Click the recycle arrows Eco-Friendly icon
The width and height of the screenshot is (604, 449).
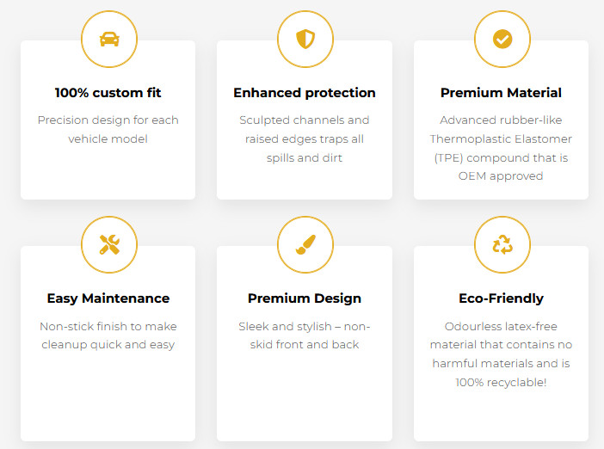coord(502,244)
